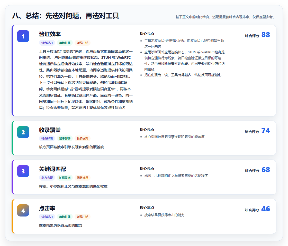Click the subtitle note 仅供选型参考
This screenshot has width=288, height=246.
click(x=263, y=17)
